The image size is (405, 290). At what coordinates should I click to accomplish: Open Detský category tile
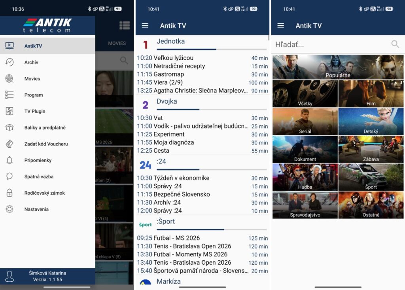[371, 121]
